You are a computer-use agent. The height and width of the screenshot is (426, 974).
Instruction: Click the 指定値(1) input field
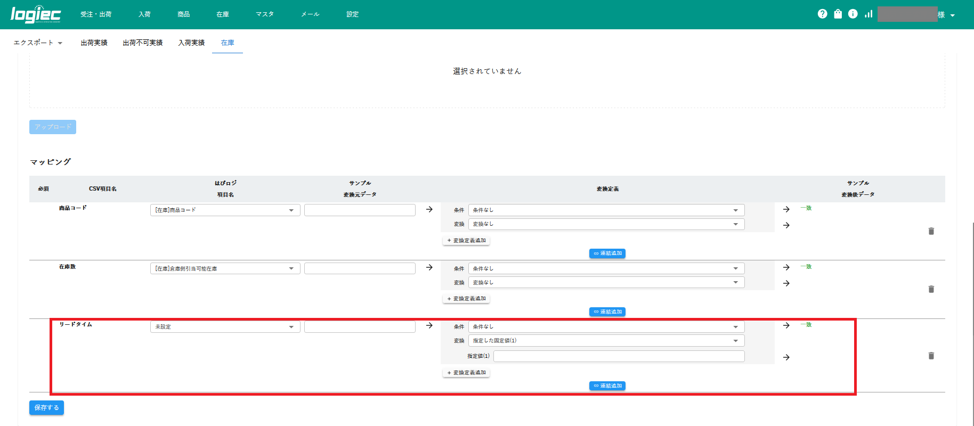[x=619, y=356]
